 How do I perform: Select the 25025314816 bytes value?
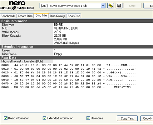67,43
